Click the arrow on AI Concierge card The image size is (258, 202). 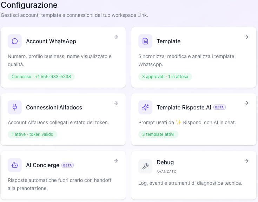(x=116, y=161)
